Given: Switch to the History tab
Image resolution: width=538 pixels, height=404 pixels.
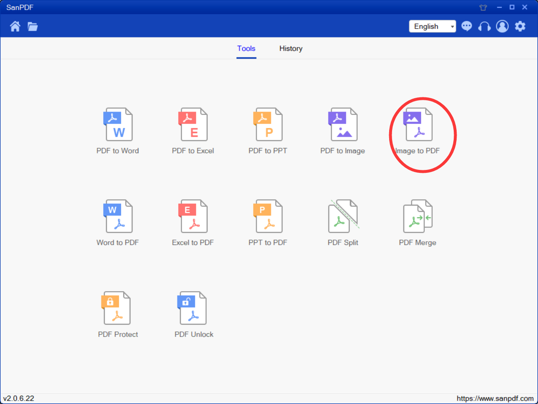Looking at the screenshot, I should [291, 48].
